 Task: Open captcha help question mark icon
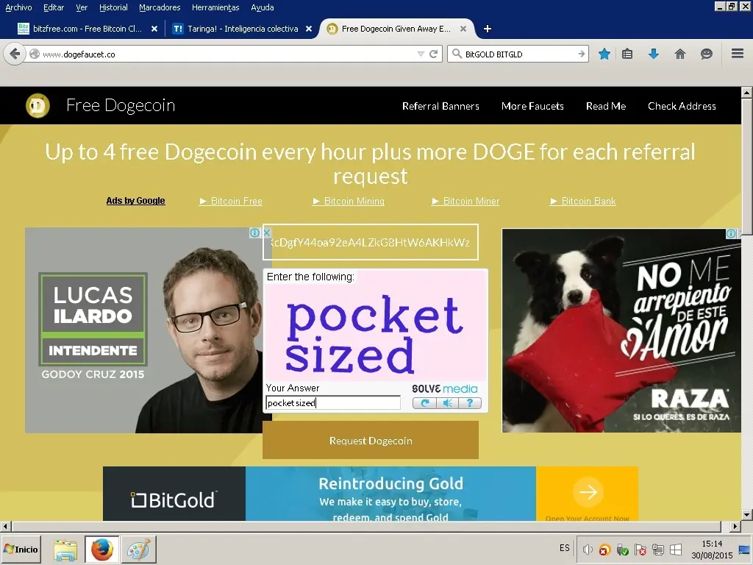(470, 403)
